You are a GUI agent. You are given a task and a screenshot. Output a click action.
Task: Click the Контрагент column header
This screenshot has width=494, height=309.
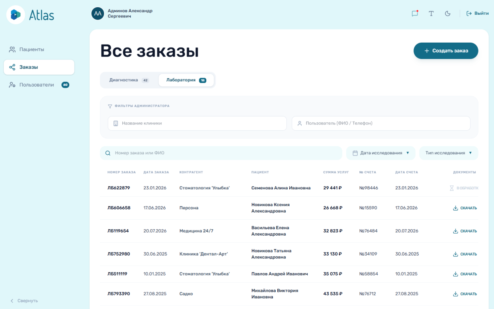coord(191,172)
